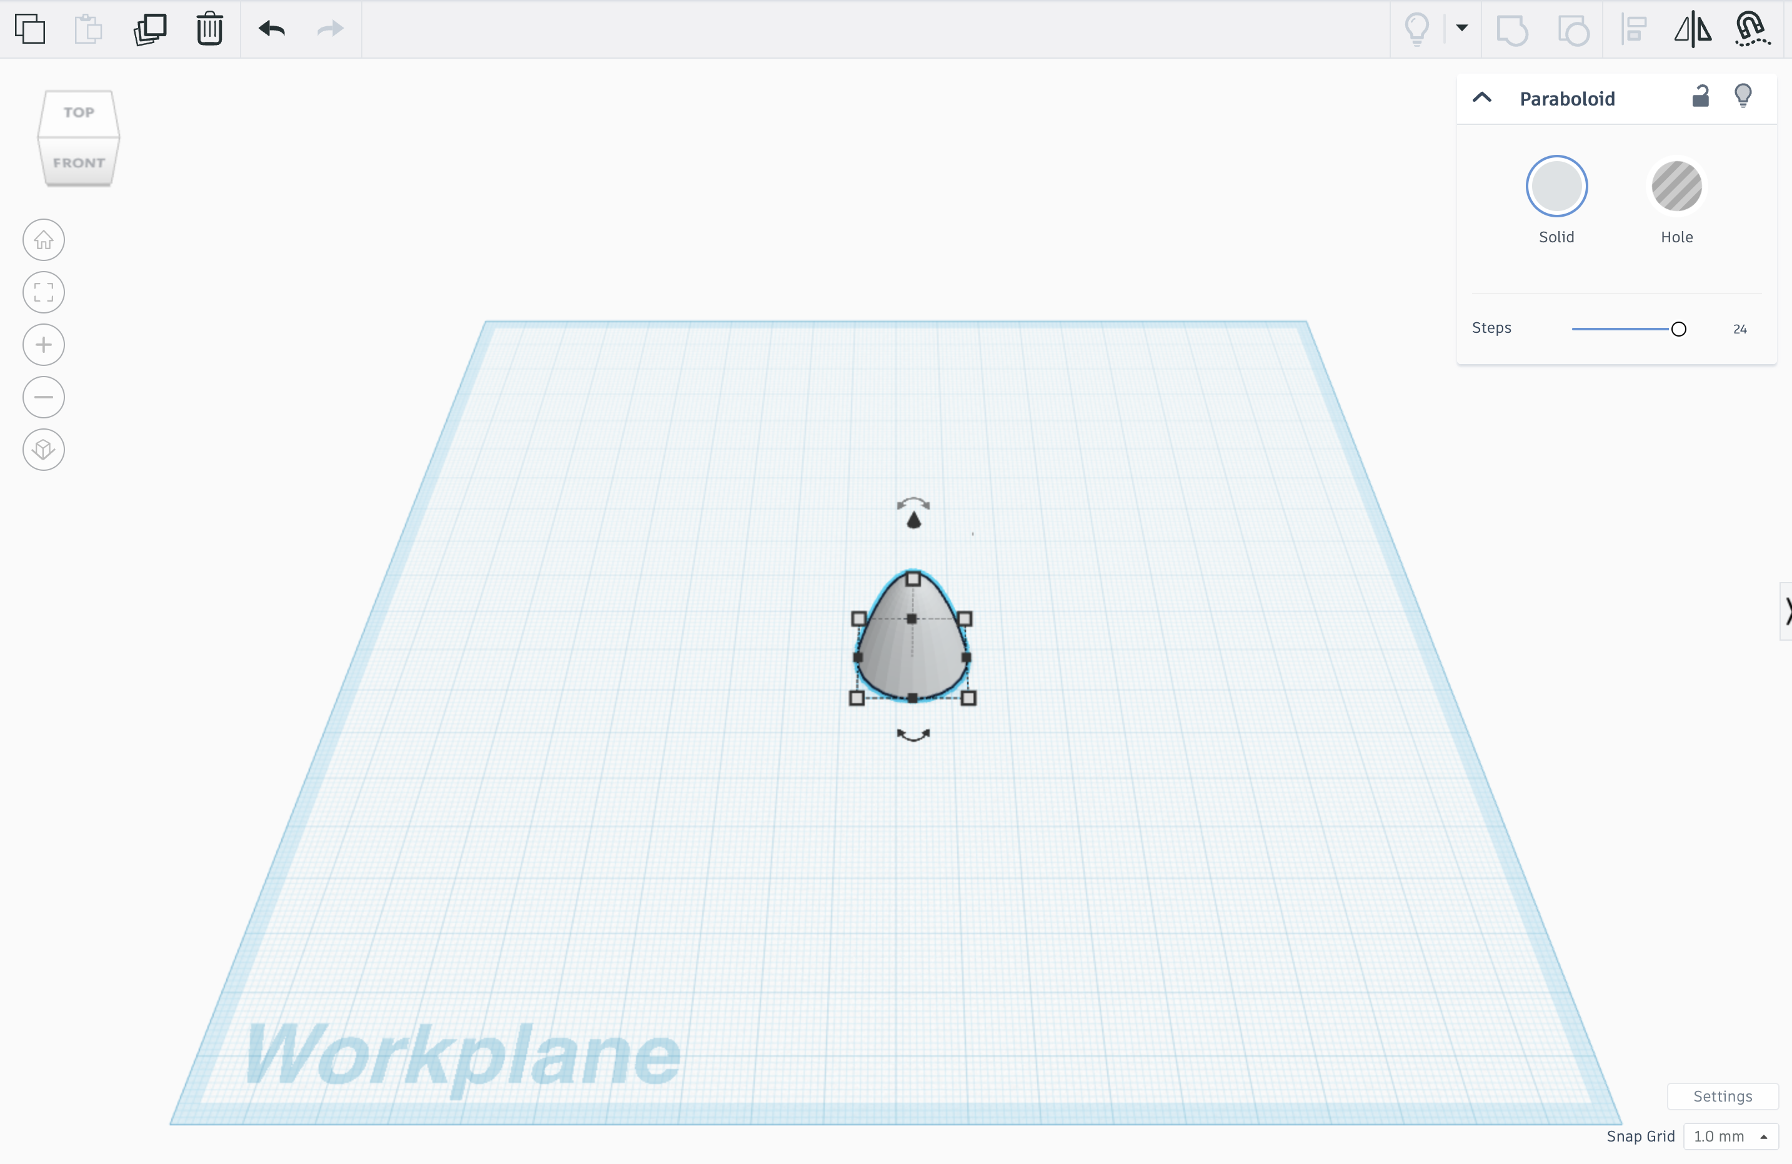Zoom in with the plus button
This screenshot has width=1792, height=1164.
click(44, 345)
